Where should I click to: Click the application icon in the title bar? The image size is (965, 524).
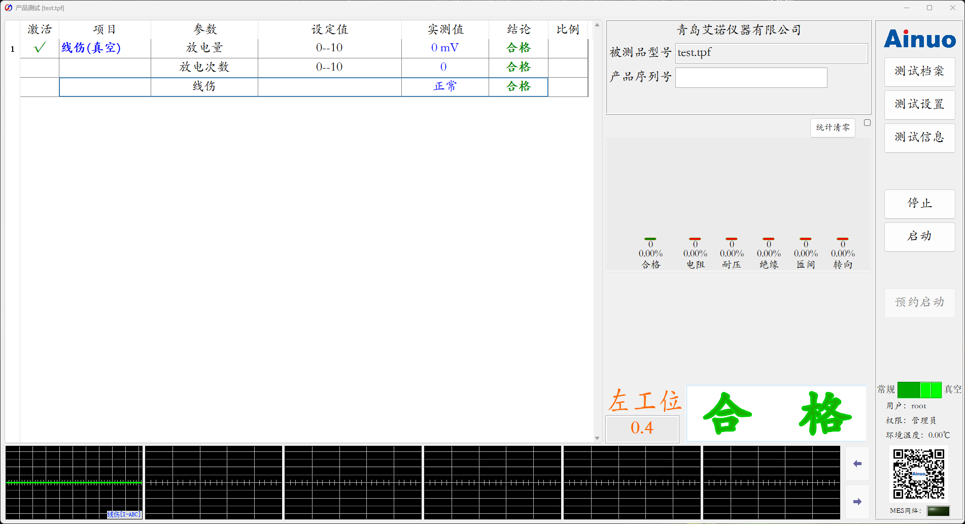pyautogui.click(x=7, y=8)
